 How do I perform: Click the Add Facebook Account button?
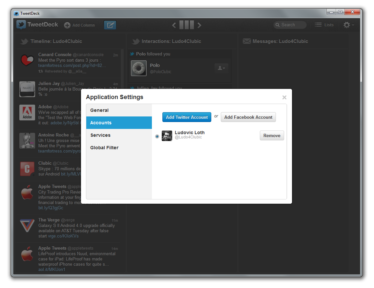tap(248, 117)
